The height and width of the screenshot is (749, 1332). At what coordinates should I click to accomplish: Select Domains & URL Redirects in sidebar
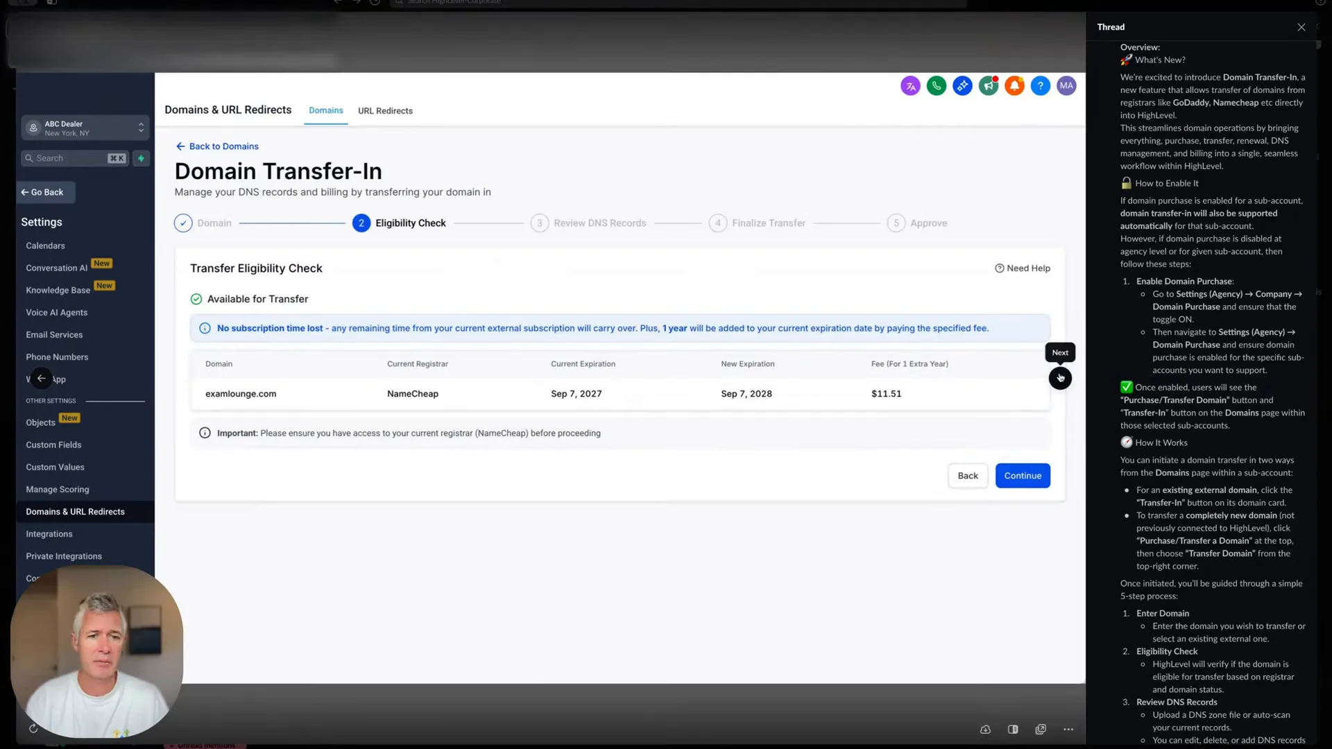85,512
